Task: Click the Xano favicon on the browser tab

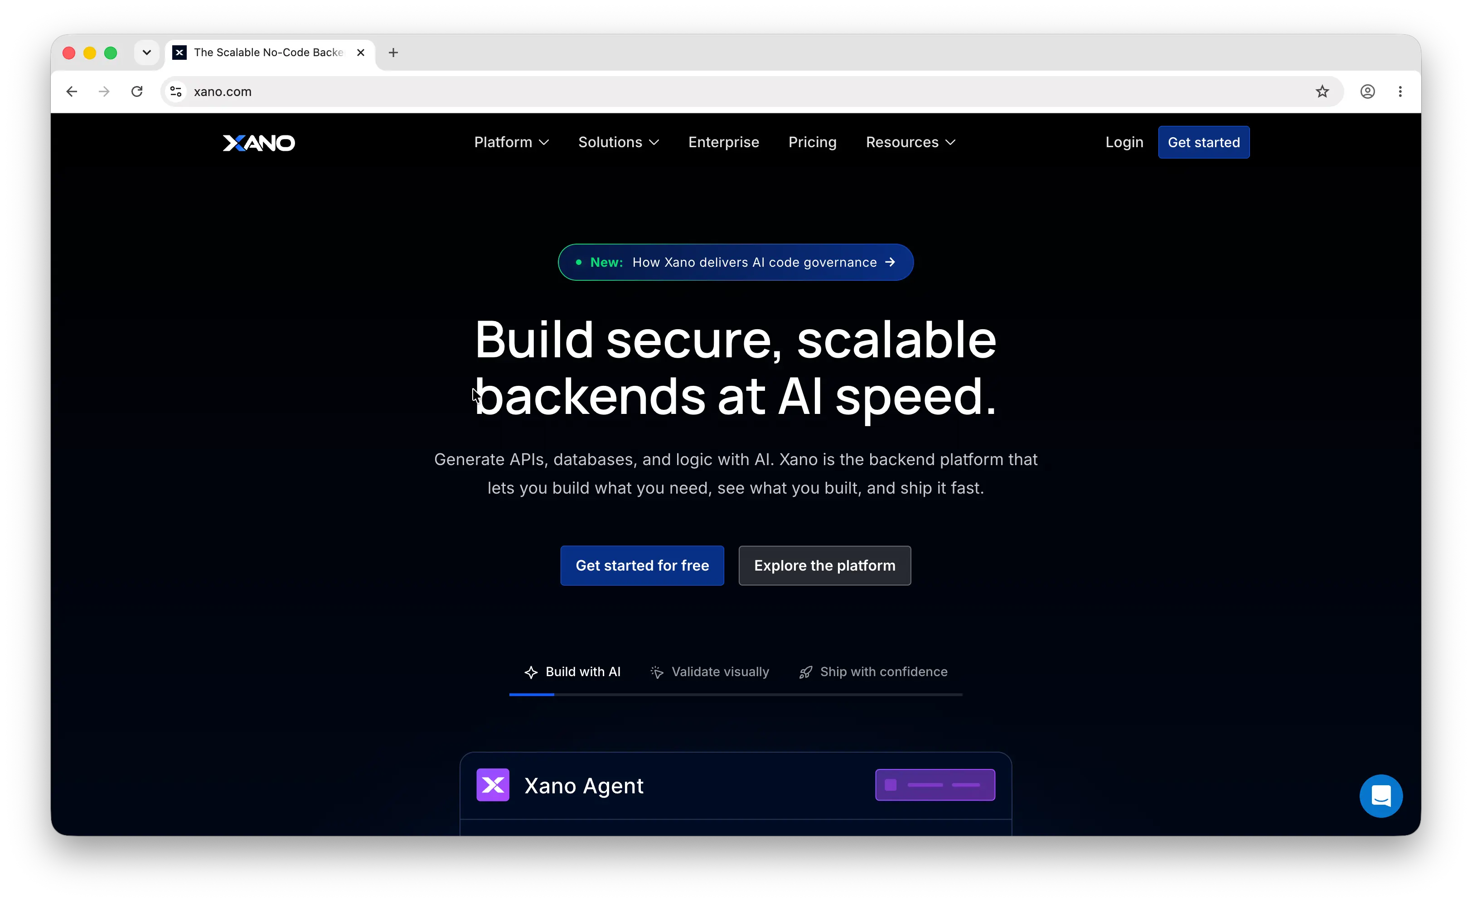Action: [179, 53]
